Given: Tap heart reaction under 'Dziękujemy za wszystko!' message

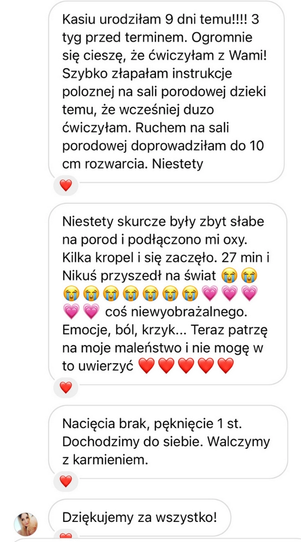Looking at the screenshot, I should pos(66,537).
